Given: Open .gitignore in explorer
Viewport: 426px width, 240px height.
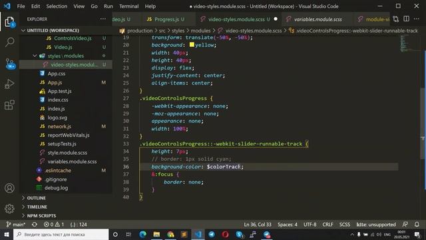Looking at the screenshot, I should click(x=55, y=179).
